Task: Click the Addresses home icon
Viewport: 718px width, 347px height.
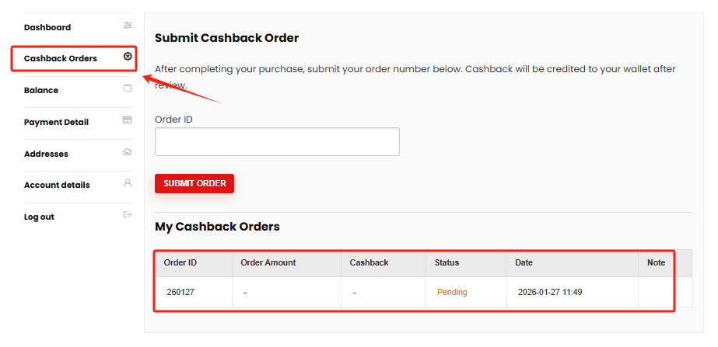Action: click(x=128, y=152)
